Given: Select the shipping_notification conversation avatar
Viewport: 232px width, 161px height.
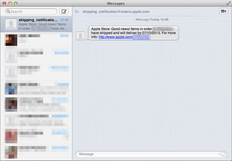Looking at the screenshot, I should (11, 24).
